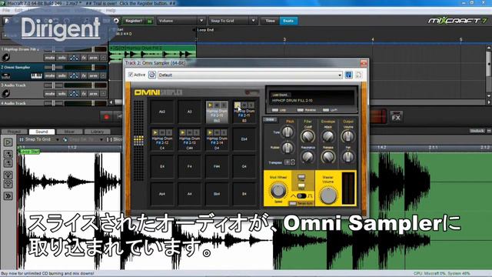Click the Pan knob
This screenshot has height=277, width=492.
coord(347,156)
